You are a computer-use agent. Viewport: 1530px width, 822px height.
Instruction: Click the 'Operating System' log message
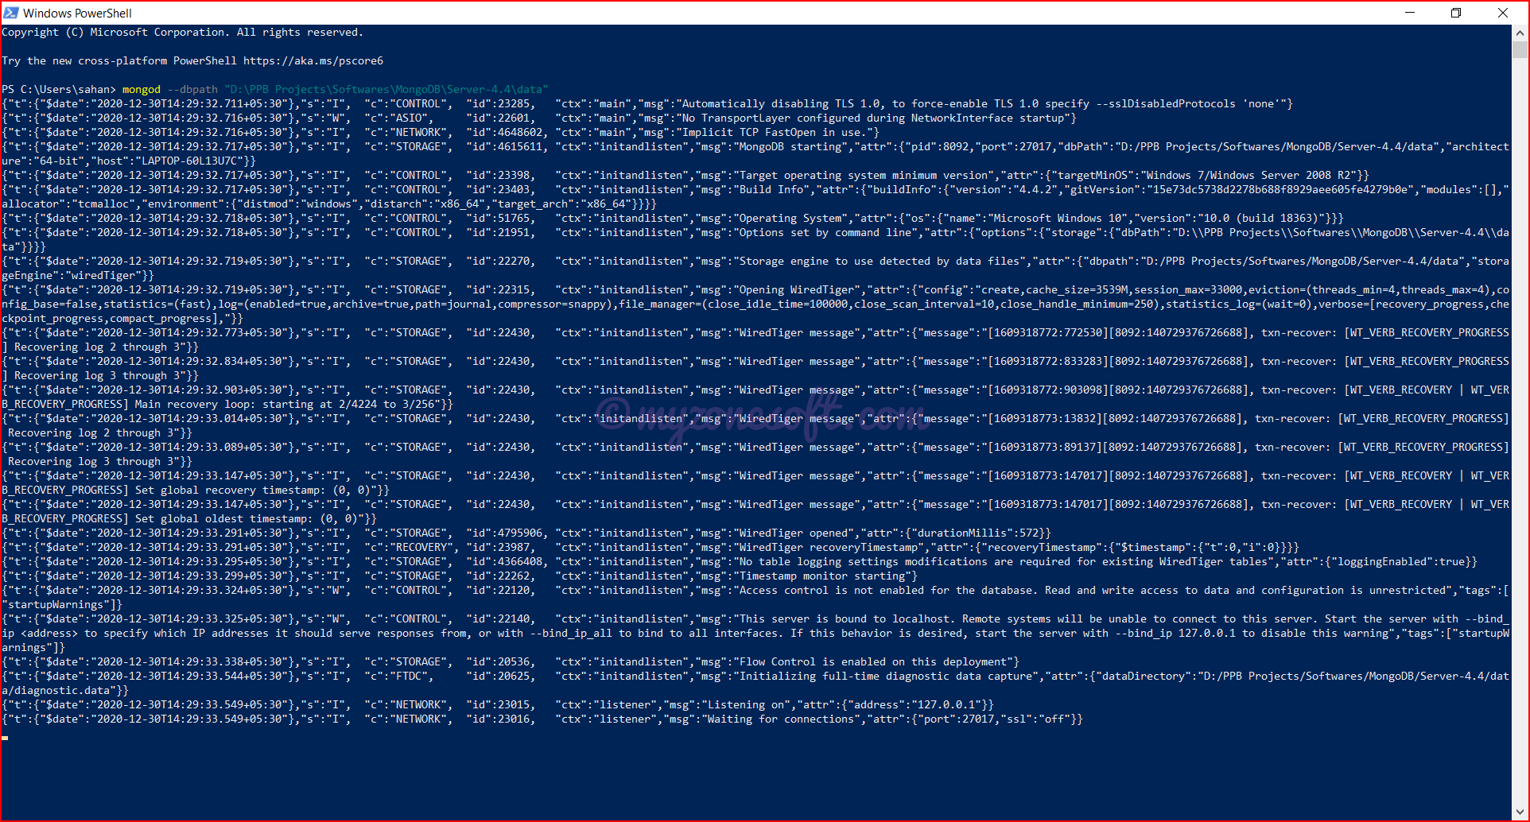click(790, 219)
